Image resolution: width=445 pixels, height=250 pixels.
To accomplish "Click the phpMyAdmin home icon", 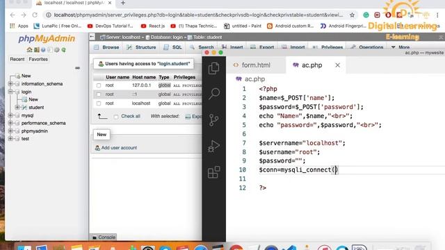I will pos(29,49).
